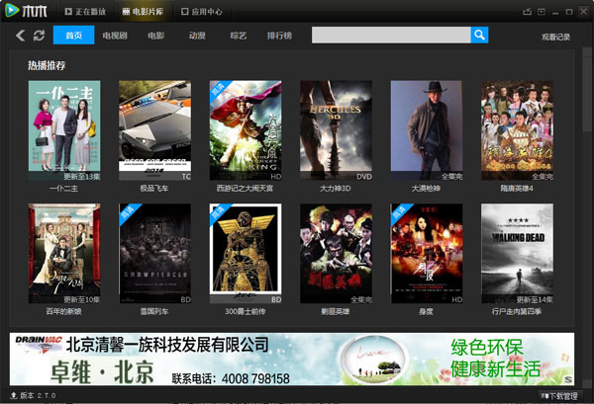Click the blue search magnifier button
This screenshot has height=404, width=594.
pos(479,36)
